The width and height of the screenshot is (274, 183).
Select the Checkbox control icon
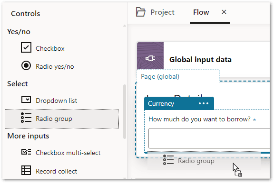[x=26, y=47]
